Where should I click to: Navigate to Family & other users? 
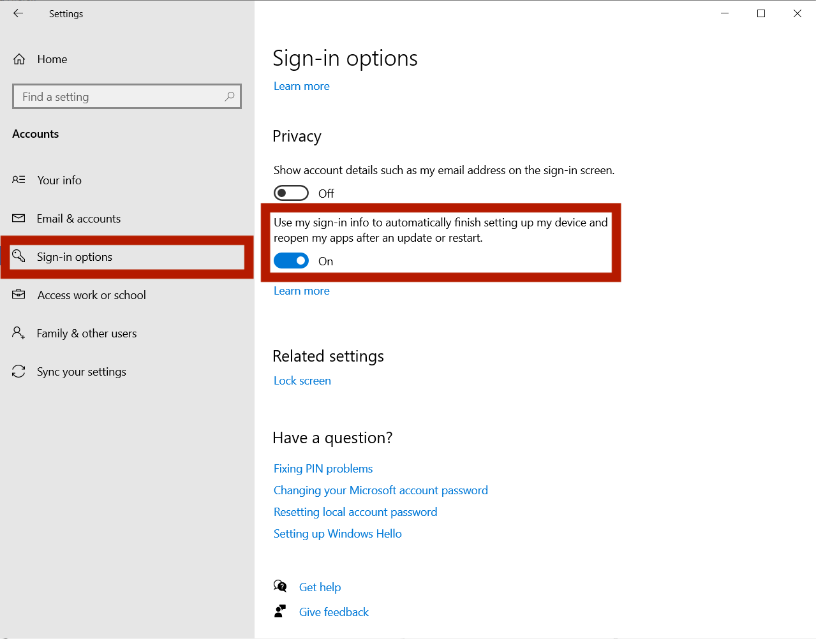click(x=87, y=334)
